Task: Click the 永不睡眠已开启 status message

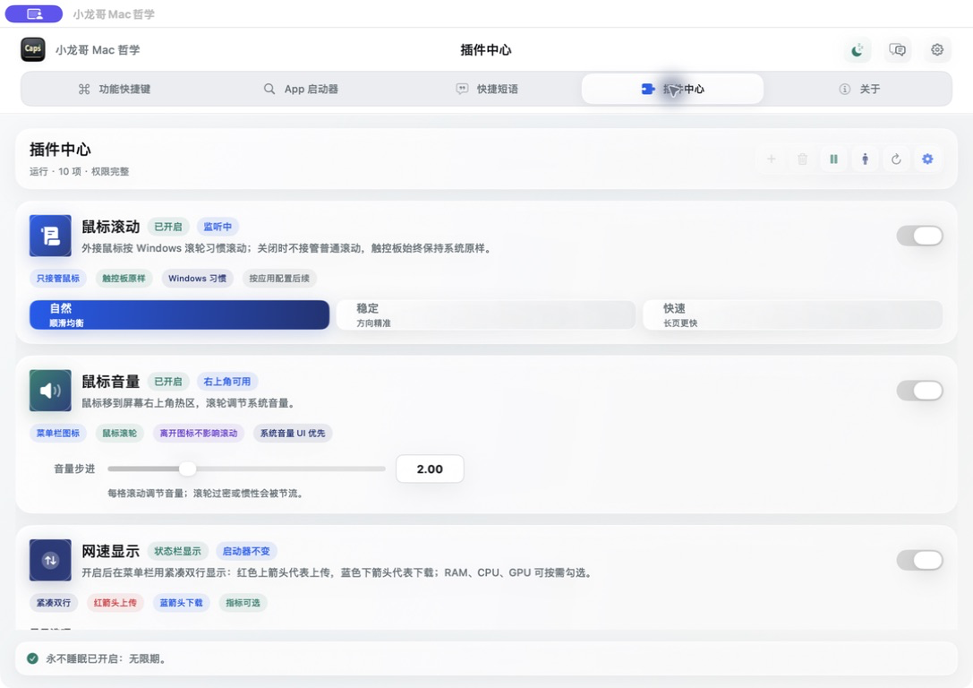Action: click(106, 658)
